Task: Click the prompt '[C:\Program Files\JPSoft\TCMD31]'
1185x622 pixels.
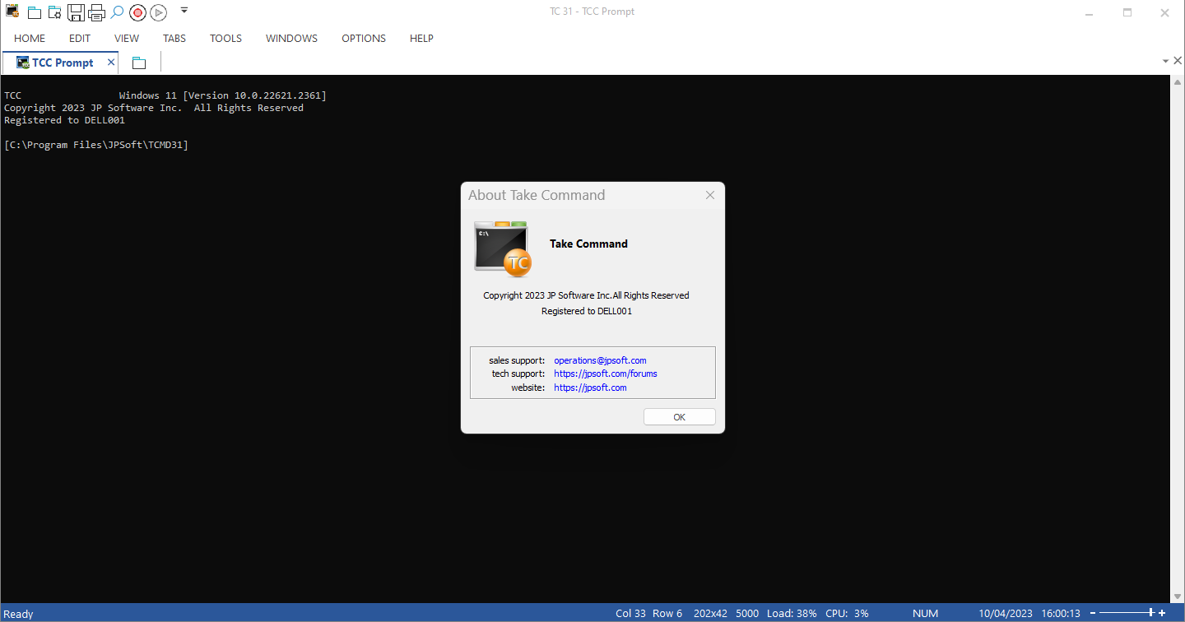Action: click(x=96, y=145)
